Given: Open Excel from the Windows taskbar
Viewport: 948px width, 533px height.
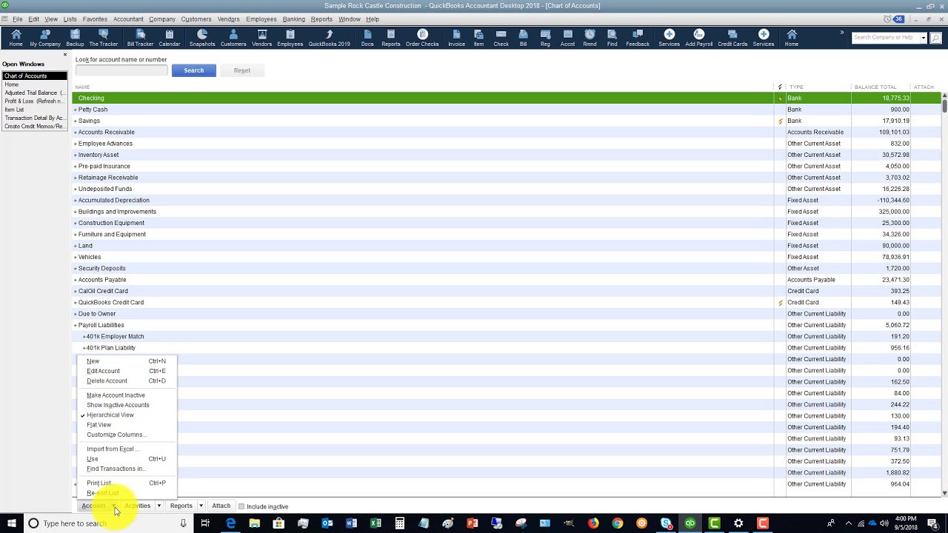Looking at the screenshot, I should pos(375,523).
